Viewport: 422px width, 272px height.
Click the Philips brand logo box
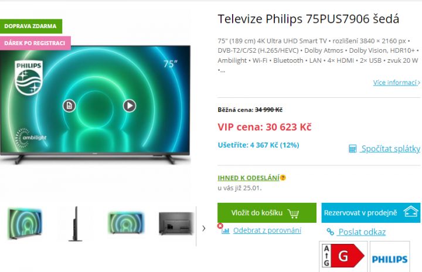(x=390, y=256)
